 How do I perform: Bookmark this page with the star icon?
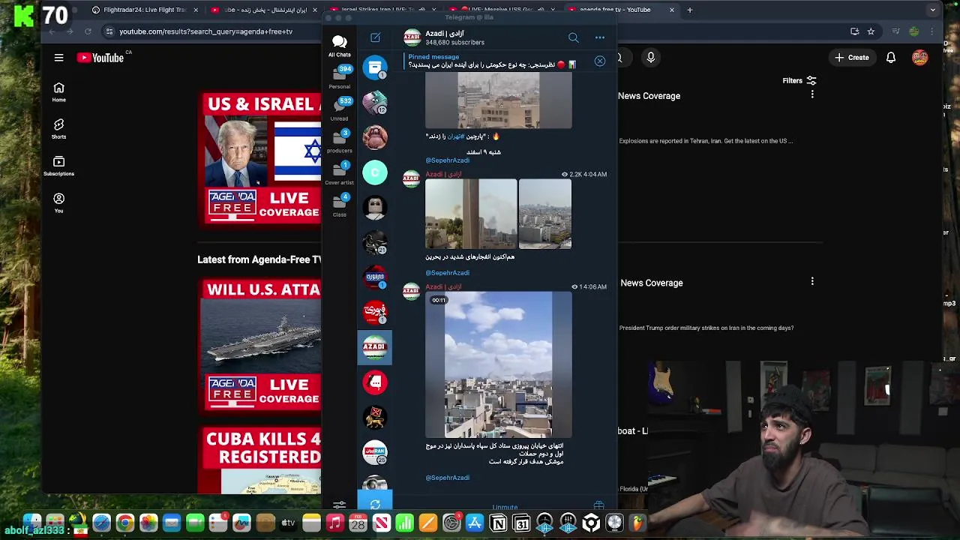pos(871,31)
